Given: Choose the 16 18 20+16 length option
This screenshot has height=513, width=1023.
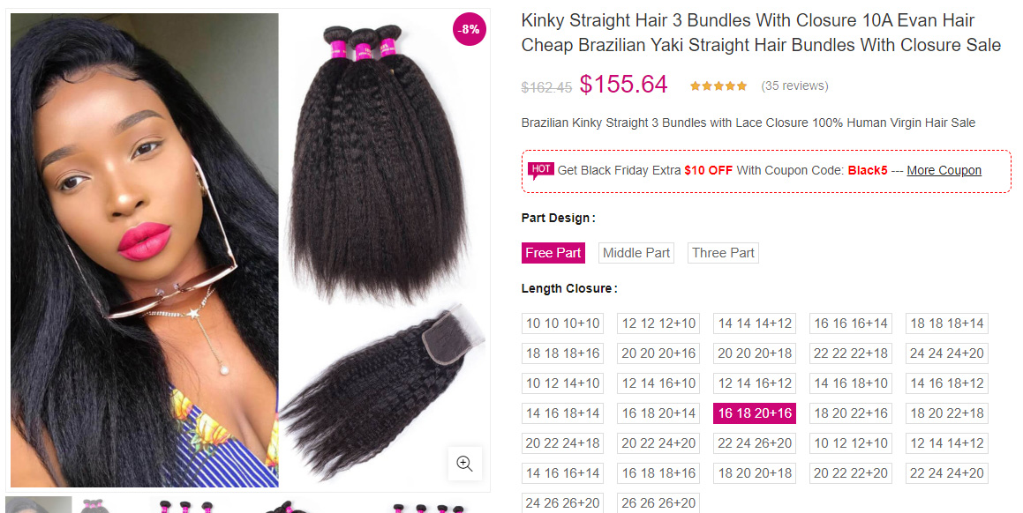Looking at the screenshot, I should tap(755, 413).
